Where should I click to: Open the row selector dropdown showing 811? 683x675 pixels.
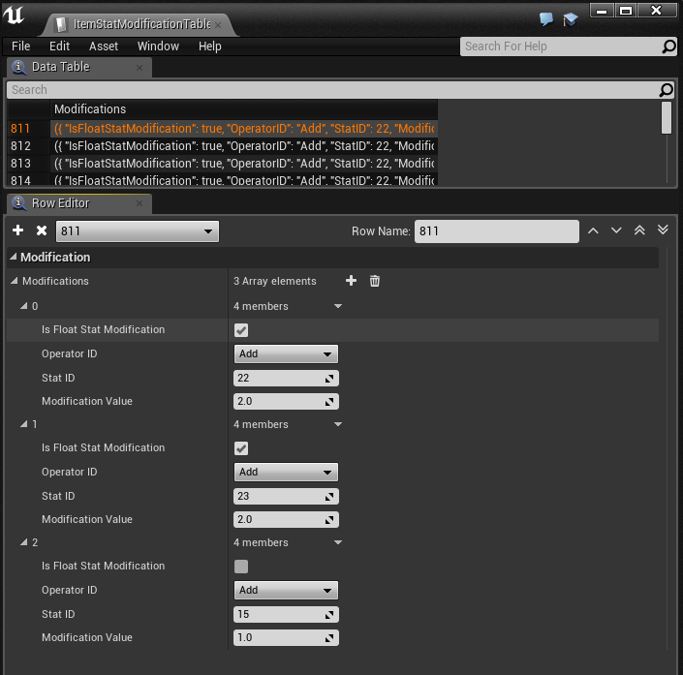137,231
